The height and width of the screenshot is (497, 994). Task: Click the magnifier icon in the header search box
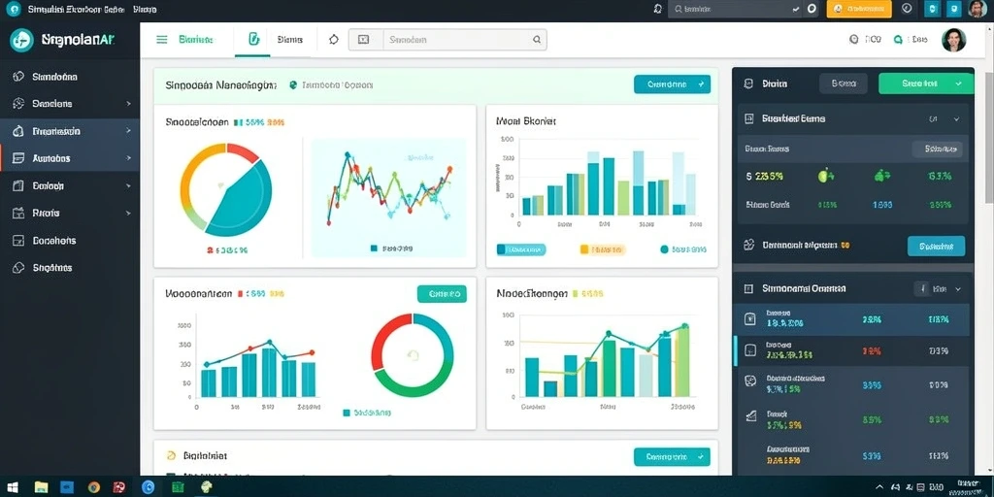[x=536, y=39]
